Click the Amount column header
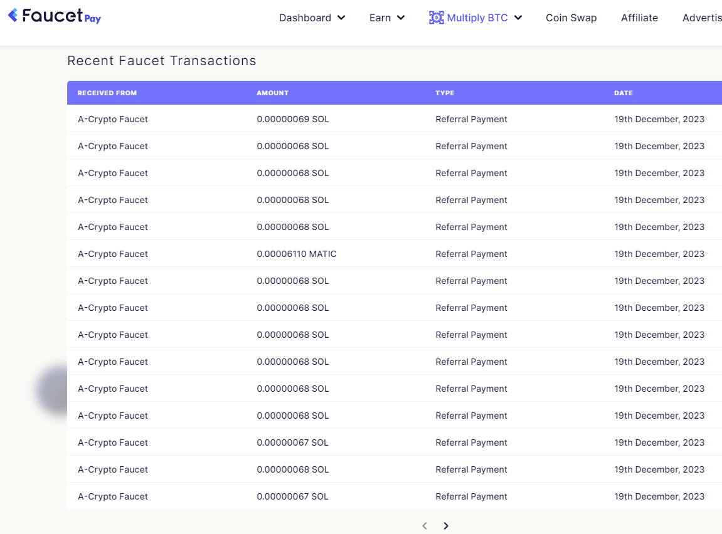This screenshot has width=722, height=534. (272, 93)
